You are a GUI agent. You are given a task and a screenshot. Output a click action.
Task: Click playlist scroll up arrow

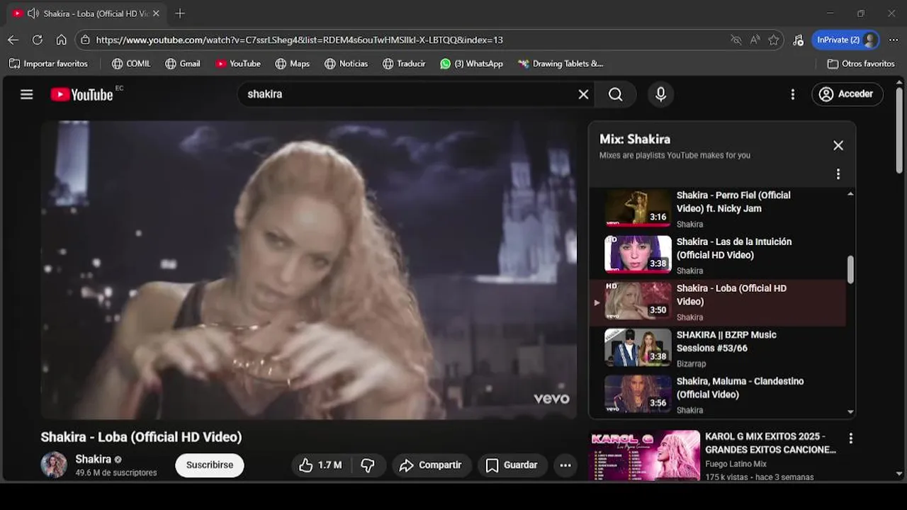pos(850,193)
